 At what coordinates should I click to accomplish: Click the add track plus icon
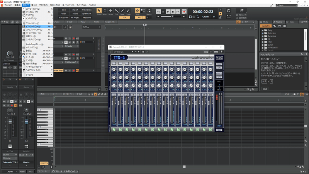pyautogui.click(x=65, y=27)
